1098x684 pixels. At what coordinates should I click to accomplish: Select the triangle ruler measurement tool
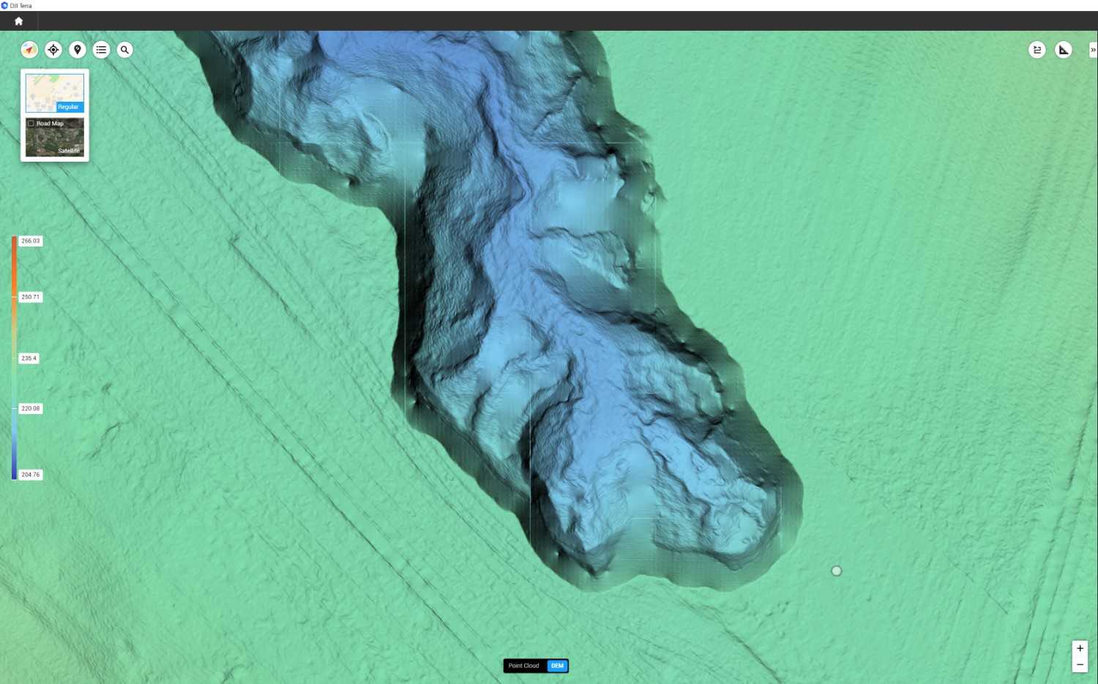coord(1064,50)
